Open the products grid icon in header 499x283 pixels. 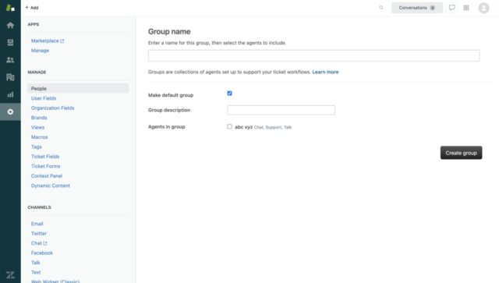click(x=466, y=8)
